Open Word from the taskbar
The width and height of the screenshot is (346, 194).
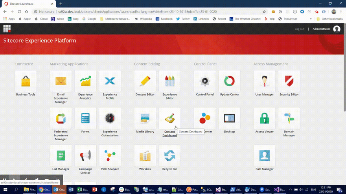tap(71, 189)
